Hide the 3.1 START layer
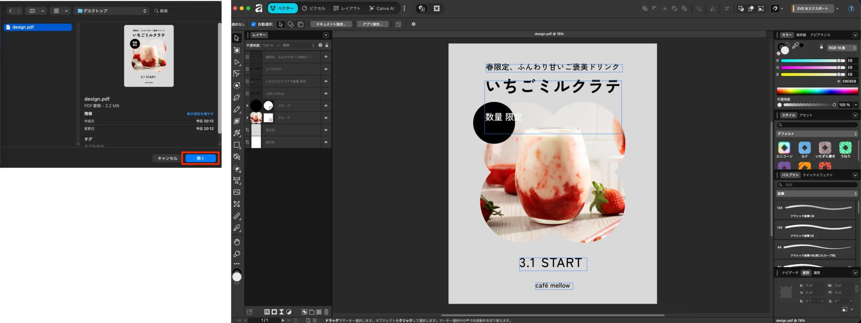861x323 pixels. [326, 69]
